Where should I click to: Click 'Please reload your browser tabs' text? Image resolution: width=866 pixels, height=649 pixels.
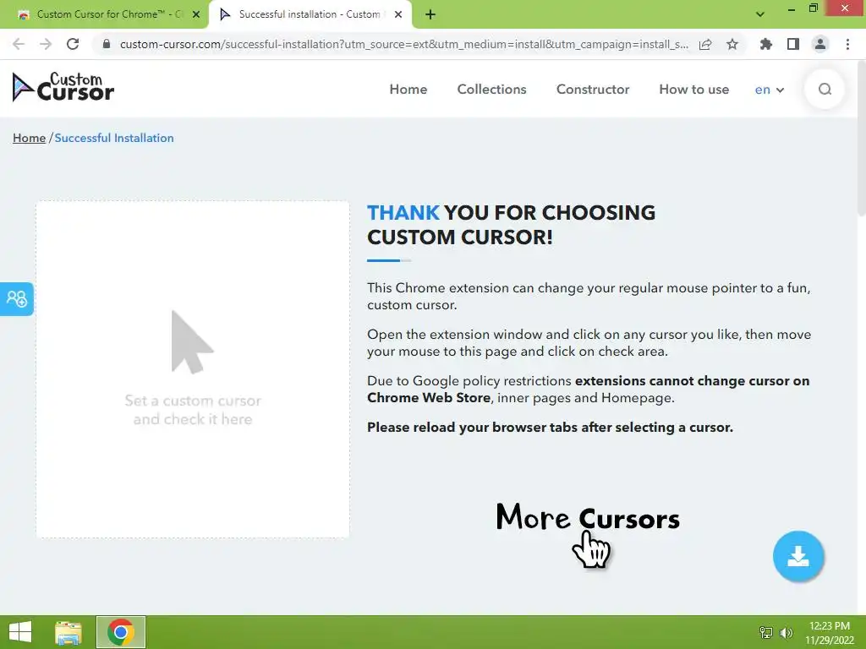point(550,427)
